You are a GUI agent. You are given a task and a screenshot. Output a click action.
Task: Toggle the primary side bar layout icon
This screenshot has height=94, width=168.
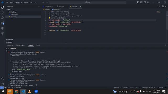138,2
